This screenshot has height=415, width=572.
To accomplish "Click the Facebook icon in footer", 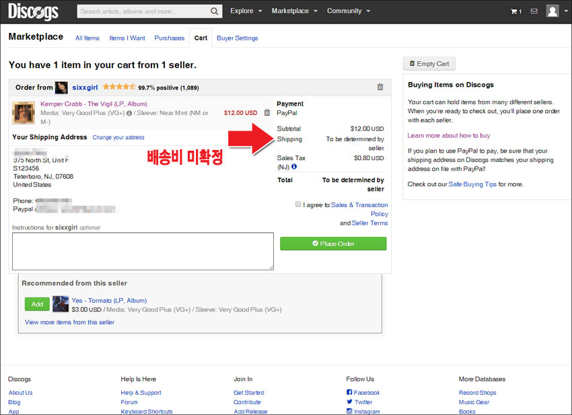I will (x=349, y=392).
